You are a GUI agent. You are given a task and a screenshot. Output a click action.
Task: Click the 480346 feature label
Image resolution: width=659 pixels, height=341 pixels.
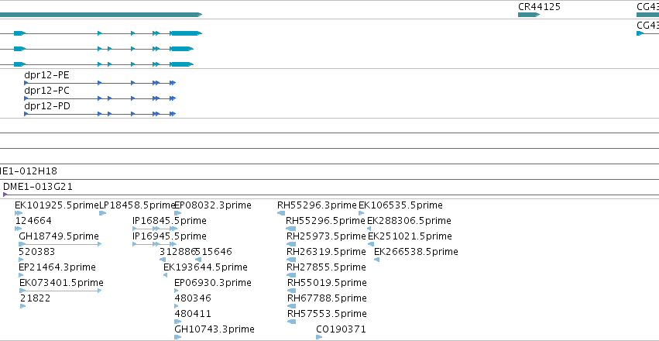click(193, 298)
